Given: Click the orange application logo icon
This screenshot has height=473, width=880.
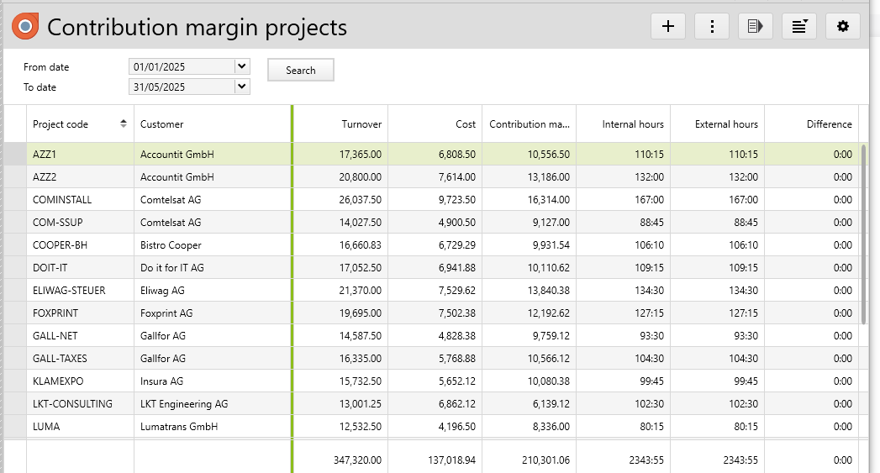Looking at the screenshot, I should coord(25,27).
